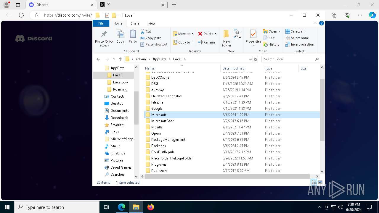This screenshot has height=213, width=379.
Task: Switch to the Share ribbon tab
Action: [135, 23]
